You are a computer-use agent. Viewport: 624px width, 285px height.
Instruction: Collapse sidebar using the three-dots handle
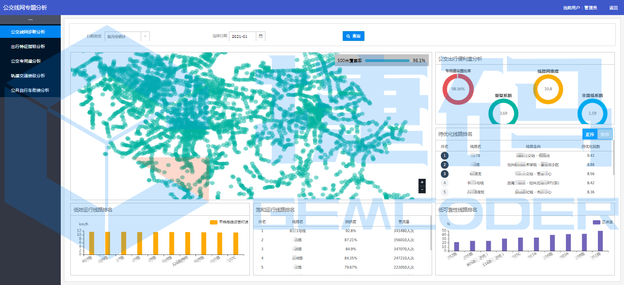pos(30,20)
